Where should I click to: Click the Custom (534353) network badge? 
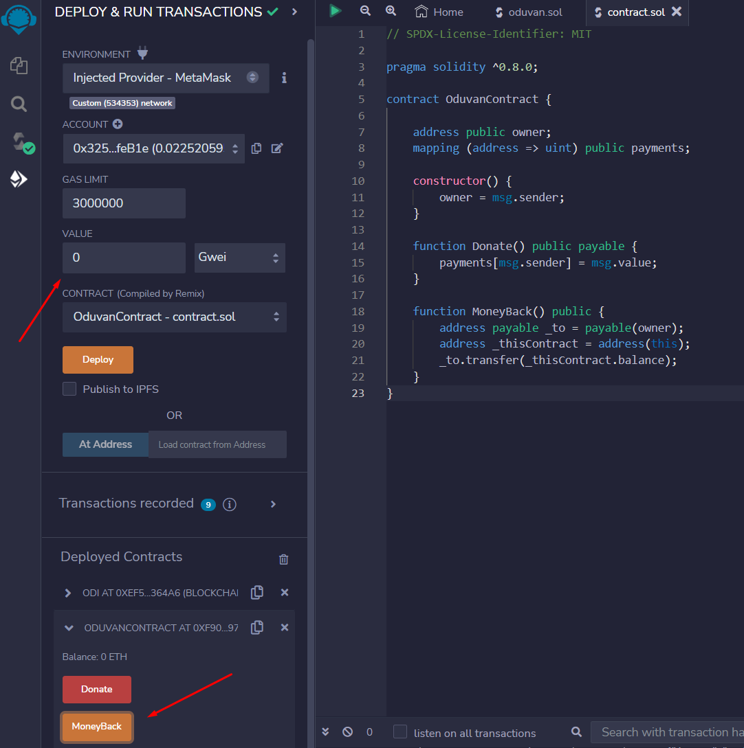[122, 103]
